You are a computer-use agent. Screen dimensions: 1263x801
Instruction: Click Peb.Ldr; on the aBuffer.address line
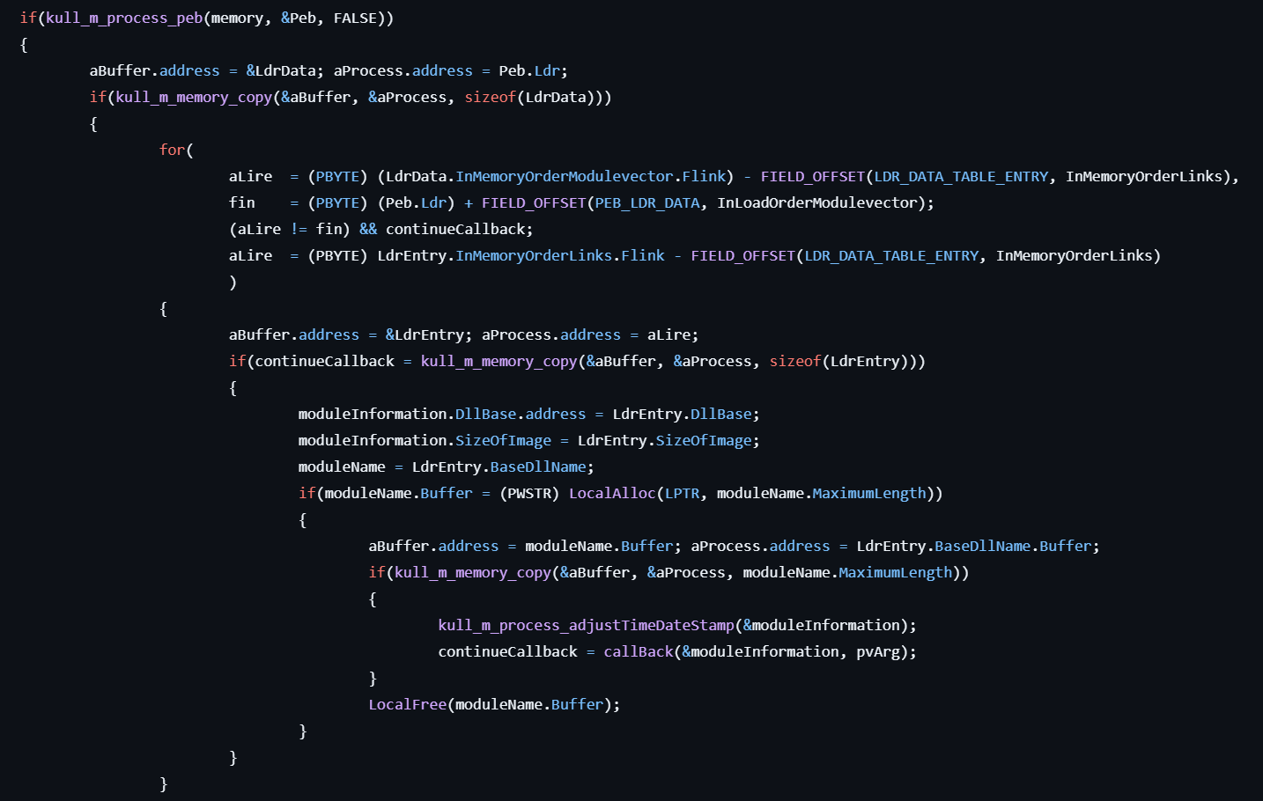(x=534, y=70)
